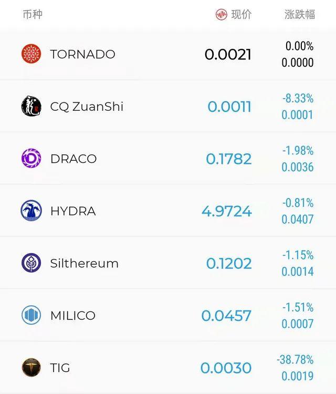
Task: Tap the HYDRA blue dragon icon
Action: (31, 211)
